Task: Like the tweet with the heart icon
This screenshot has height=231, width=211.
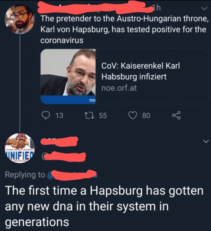Action: 133,115
